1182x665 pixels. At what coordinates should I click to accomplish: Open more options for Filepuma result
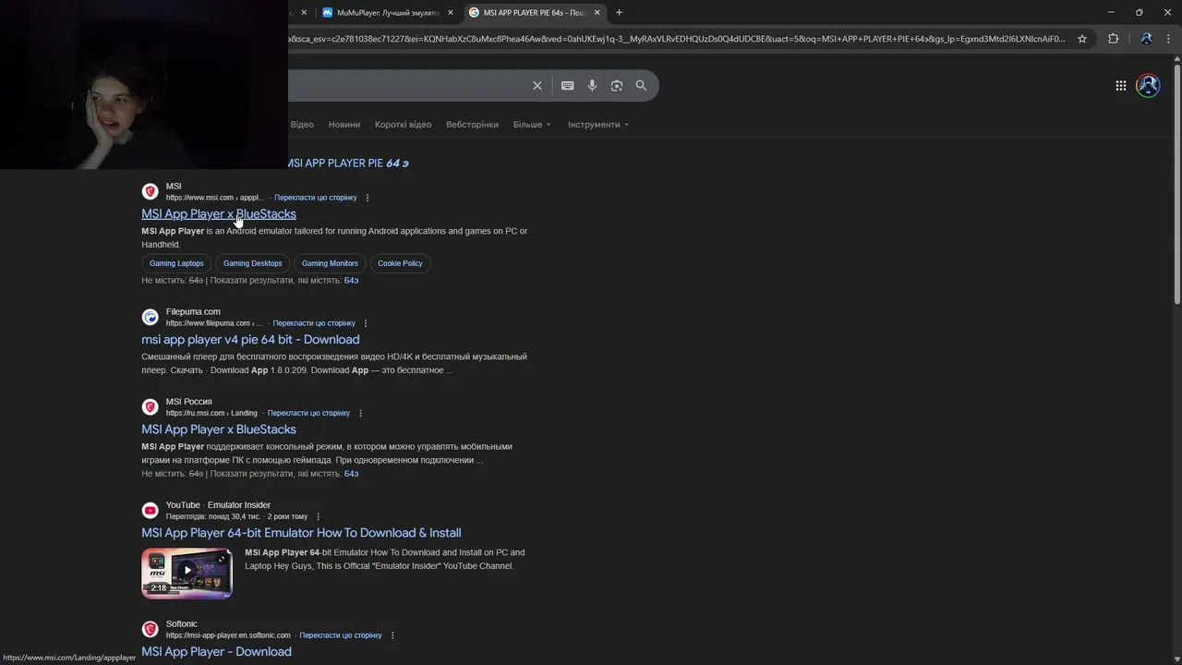(366, 323)
